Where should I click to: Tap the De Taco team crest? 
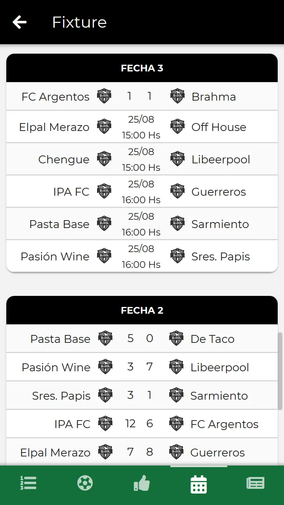pos(176,339)
